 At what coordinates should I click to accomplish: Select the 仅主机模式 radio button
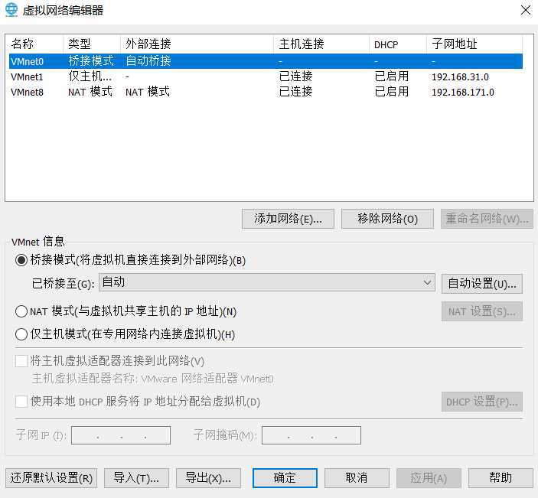tap(21, 334)
